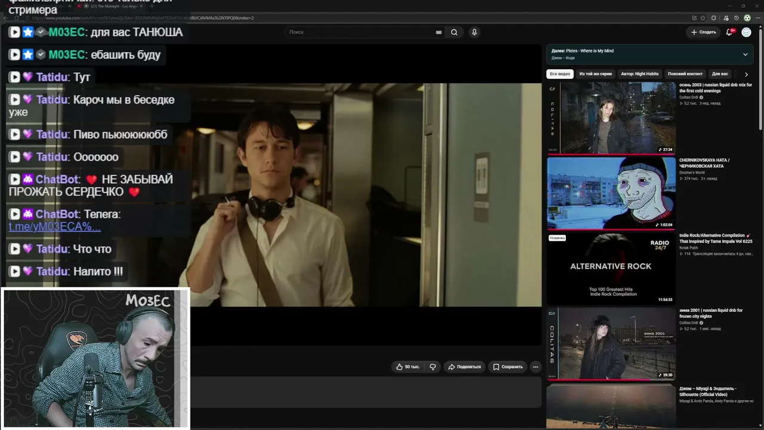
Task: Open the on-screen keyboard in search box
Action: (439, 32)
